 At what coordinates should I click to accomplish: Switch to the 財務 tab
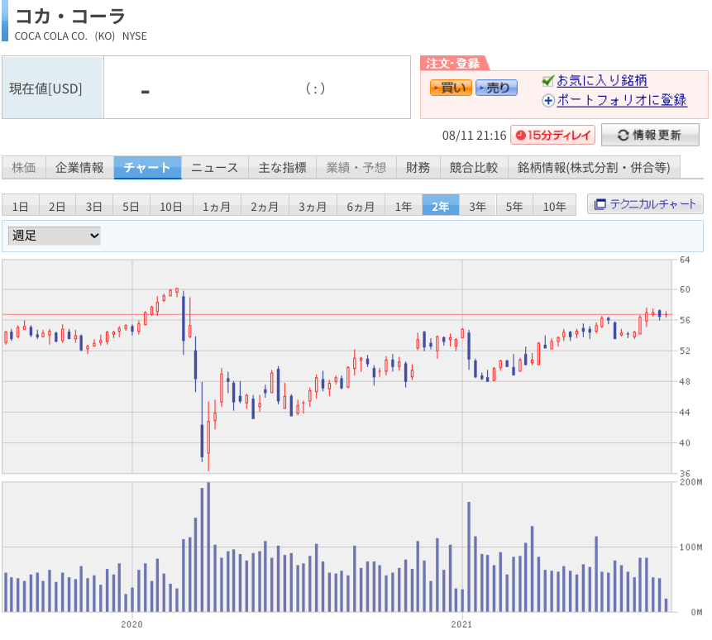tap(418, 168)
